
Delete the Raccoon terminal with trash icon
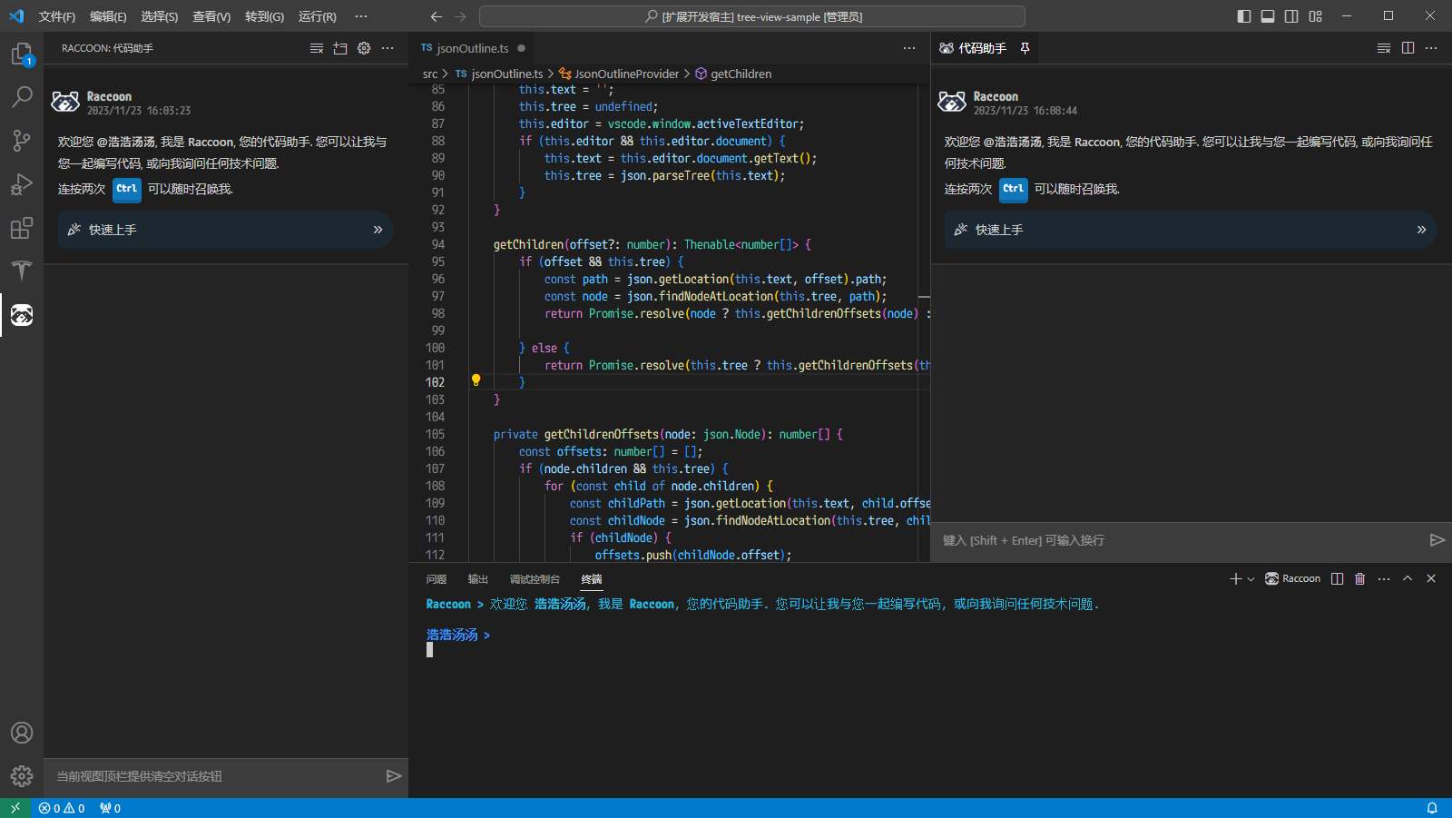coord(1359,579)
